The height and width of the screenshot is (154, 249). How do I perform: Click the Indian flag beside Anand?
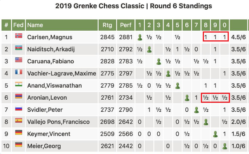coord(19,84)
